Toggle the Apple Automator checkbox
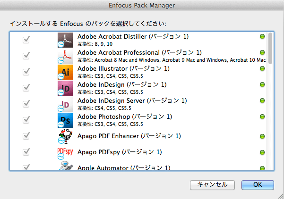This screenshot has width=284, height=199. [x=26, y=167]
